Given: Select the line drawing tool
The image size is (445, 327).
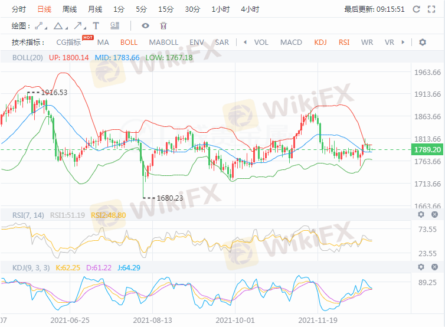Looking at the screenshot, I should click(39, 26).
